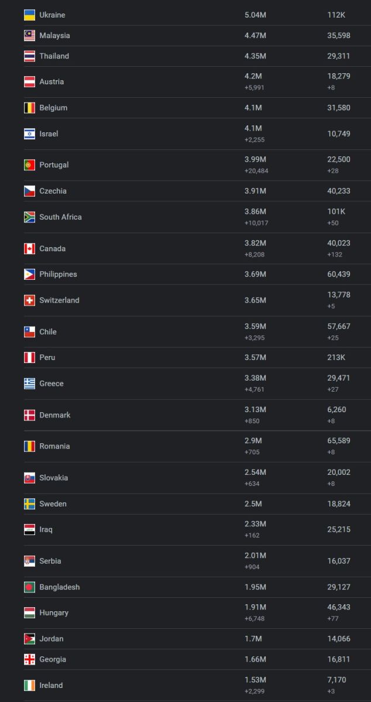Click the Ireland country name
371x702 pixels.
[x=51, y=686]
